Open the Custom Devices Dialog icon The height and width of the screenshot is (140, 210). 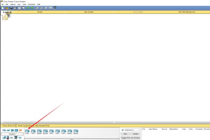click(55, 8)
